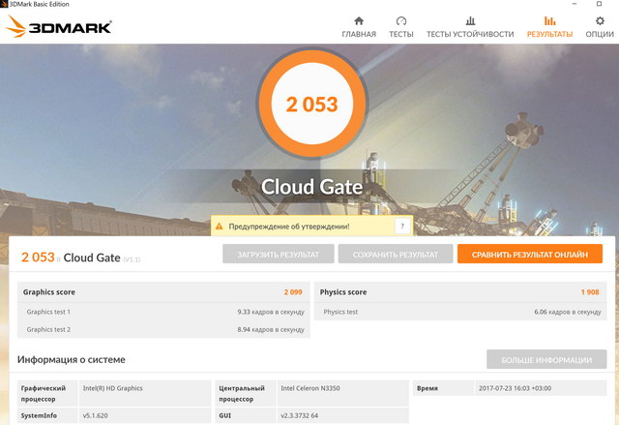Open ТЕСТЫ УСТОЙЧИВОСТИ stress tests icon
The height and width of the screenshot is (425, 619).
click(x=470, y=20)
